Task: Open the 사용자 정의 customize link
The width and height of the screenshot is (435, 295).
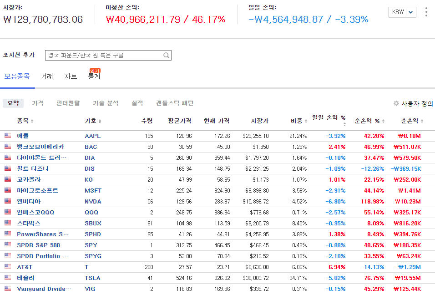Action: click(x=417, y=103)
